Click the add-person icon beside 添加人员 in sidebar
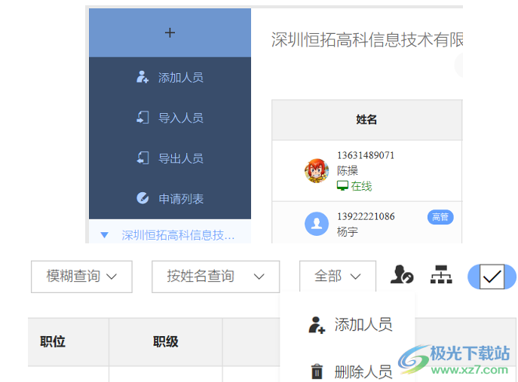The width and height of the screenshot is (518, 382). coord(143,77)
